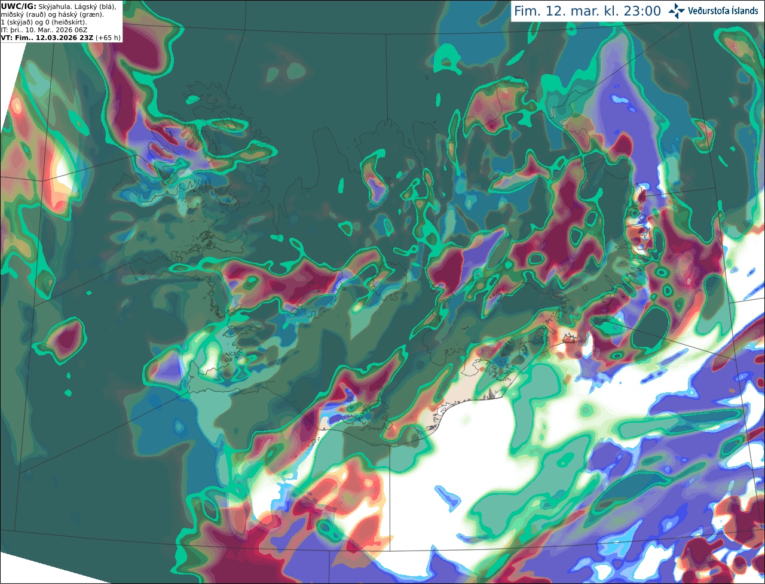The height and width of the screenshot is (584, 765).
Task: Click the 'VT: Fim.. 12.03.2026 23Z (+65 h)' line
Action: [61, 38]
